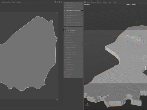147x110 pixels.
Task: Click the red X-axis arrow of gizmo
Action: tap(143, 42)
